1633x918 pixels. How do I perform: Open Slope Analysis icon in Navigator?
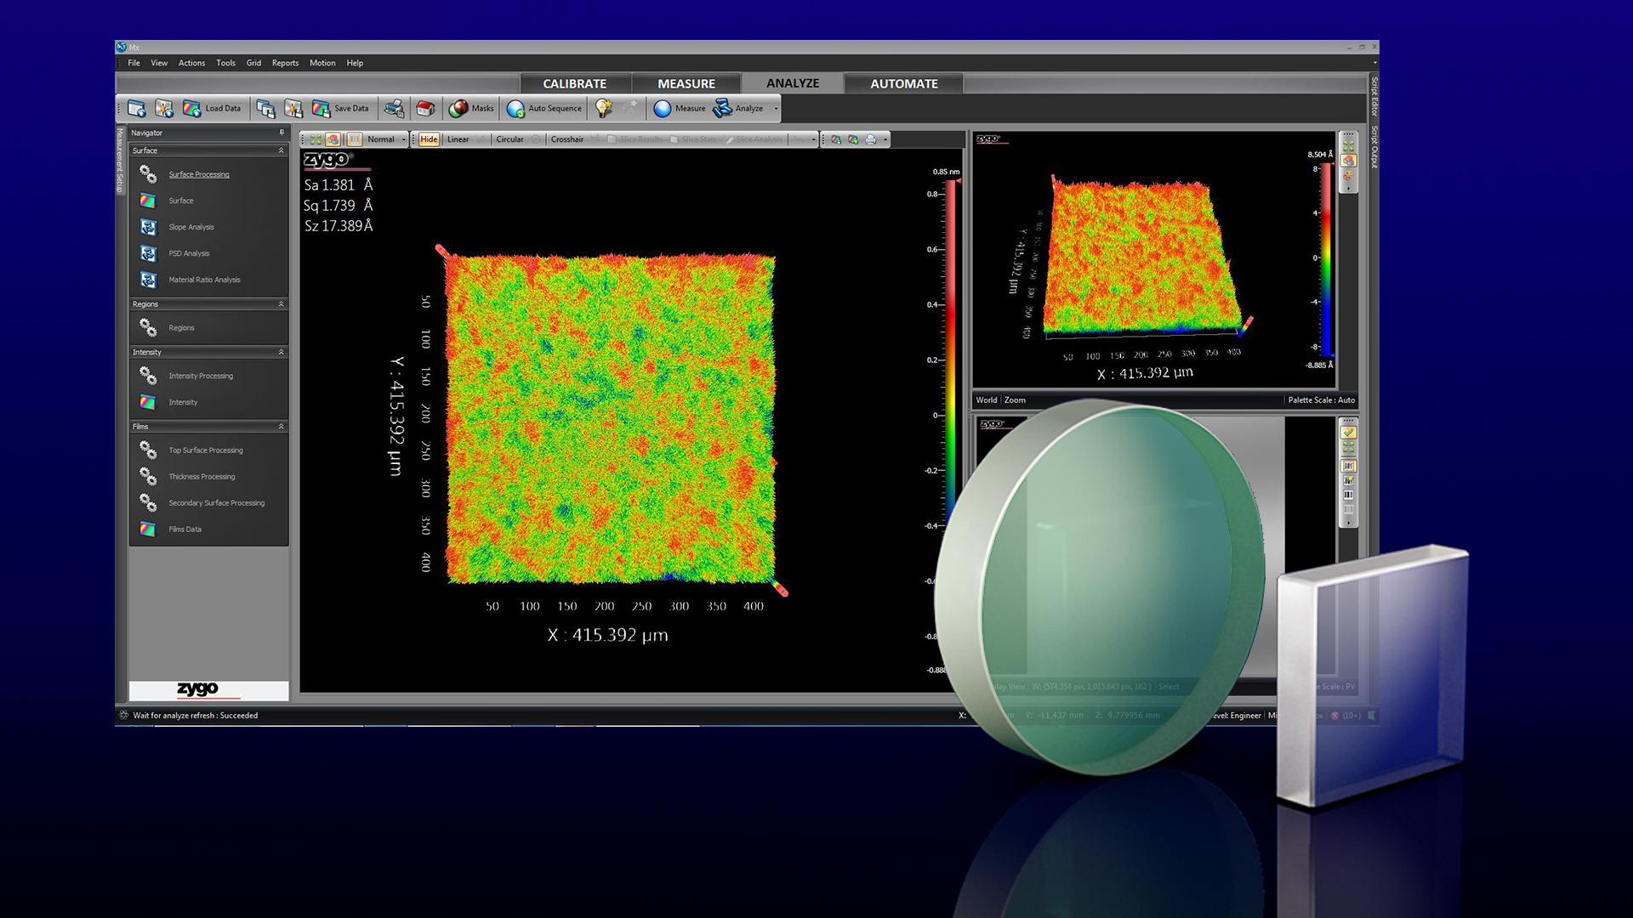pyautogui.click(x=148, y=227)
